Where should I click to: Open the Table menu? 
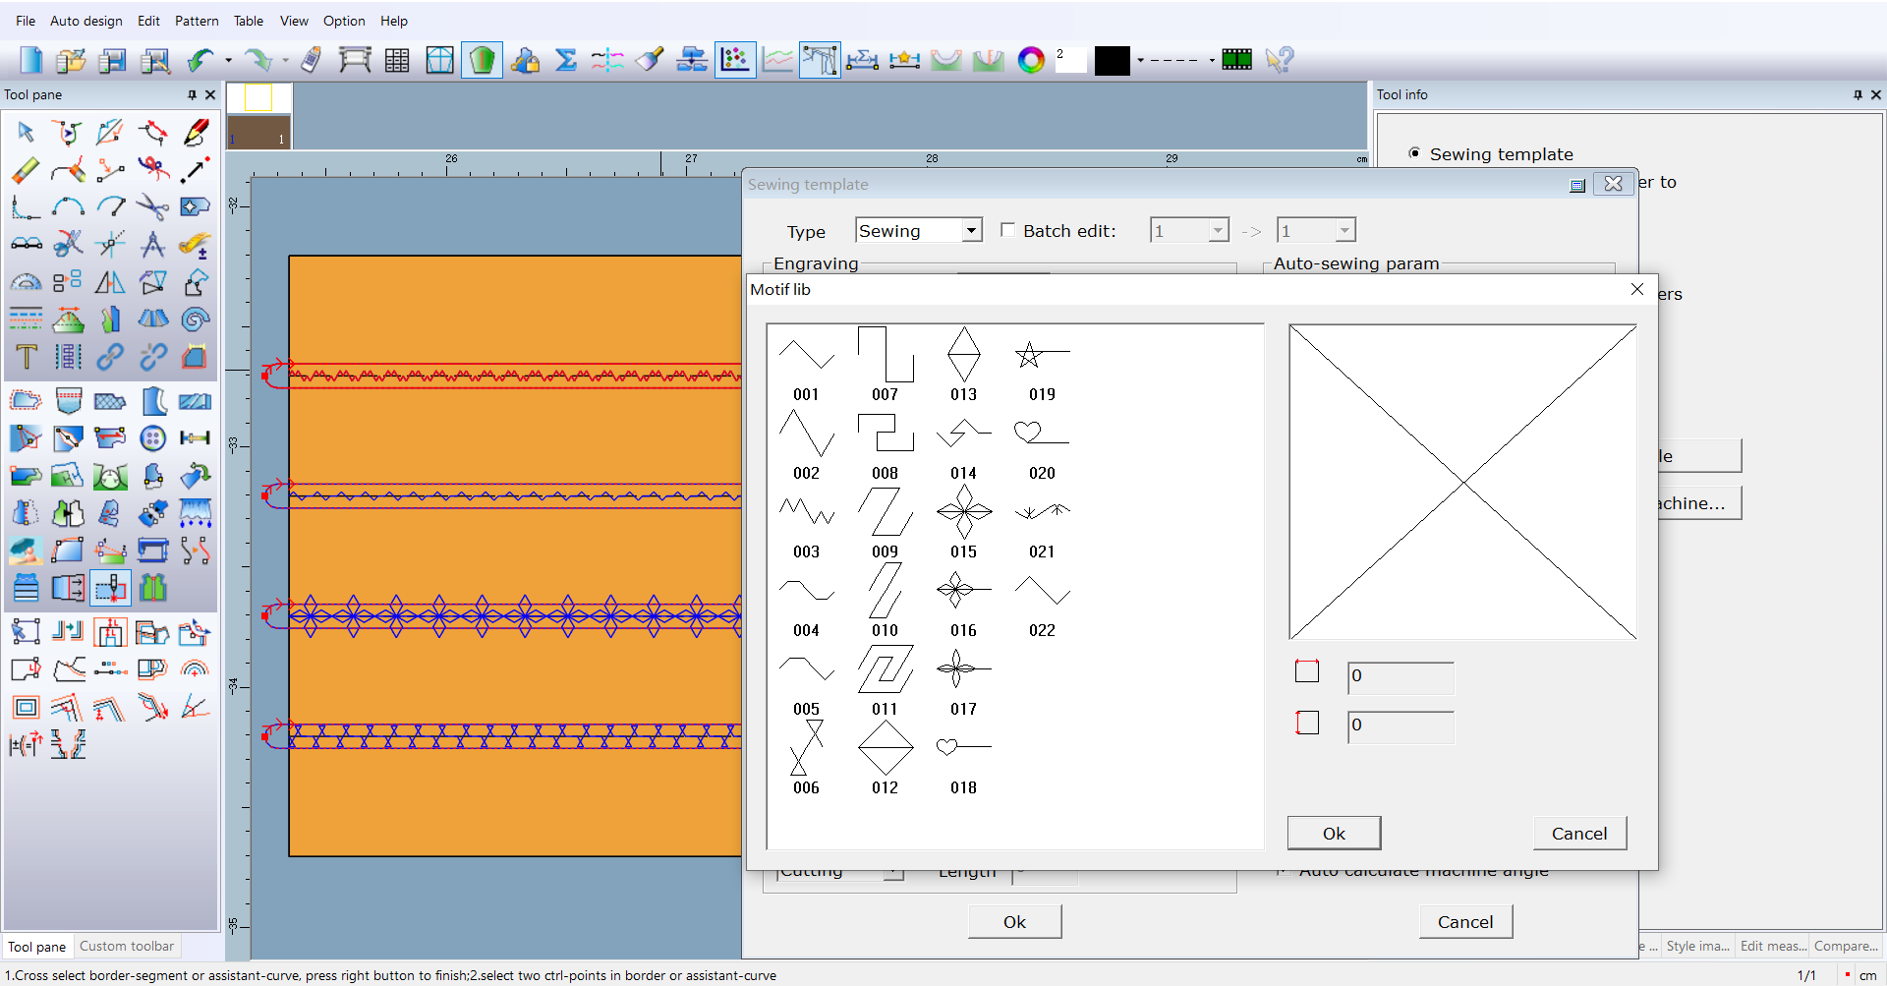[249, 21]
